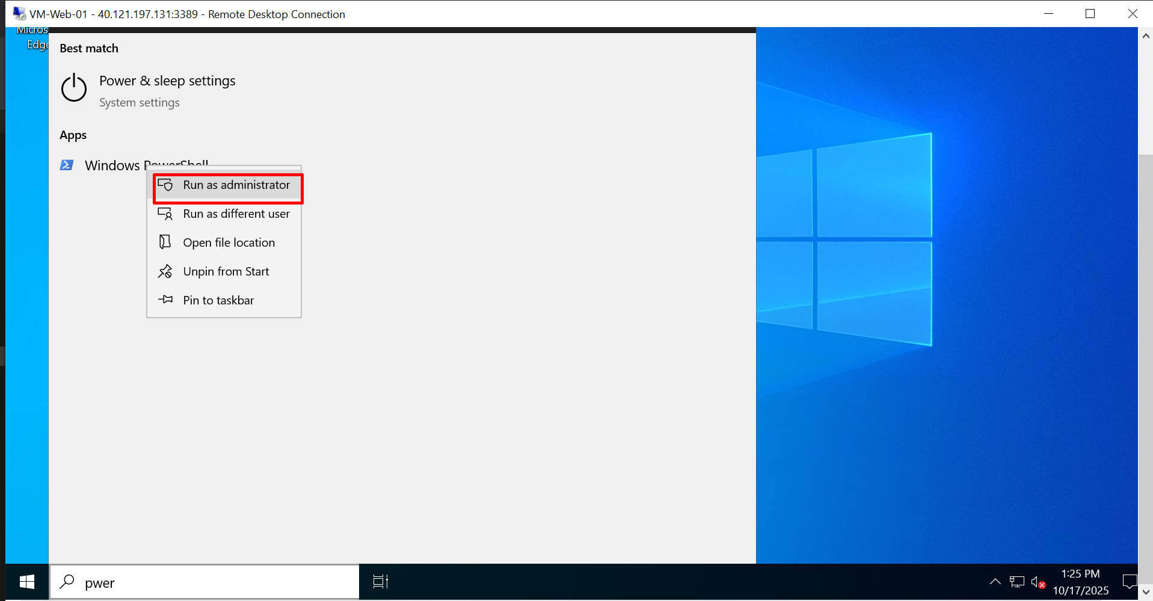Click the magnifier icon in search box
Image resolution: width=1153 pixels, height=601 pixels.
coord(67,582)
